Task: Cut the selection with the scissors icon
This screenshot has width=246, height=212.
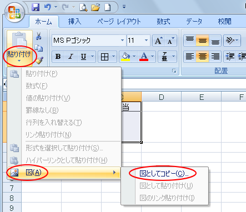Action: pyautogui.click(x=39, y=36)
